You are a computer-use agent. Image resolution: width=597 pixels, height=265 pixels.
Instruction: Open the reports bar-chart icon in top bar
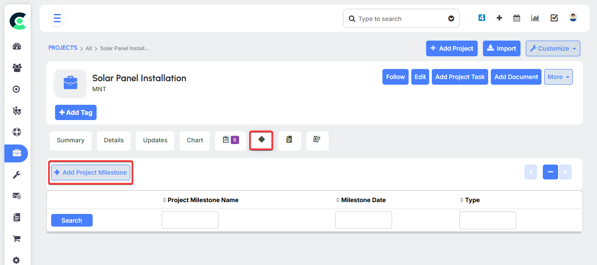coord(535,18)
